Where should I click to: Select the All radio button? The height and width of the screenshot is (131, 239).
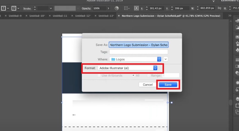coord(133,75)
